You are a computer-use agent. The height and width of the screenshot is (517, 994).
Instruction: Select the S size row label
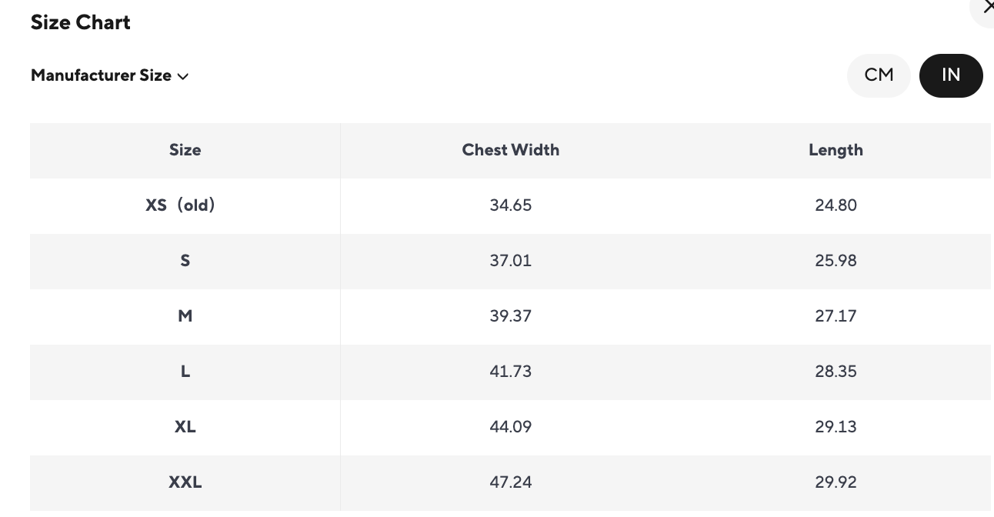[x=185, y=261]
